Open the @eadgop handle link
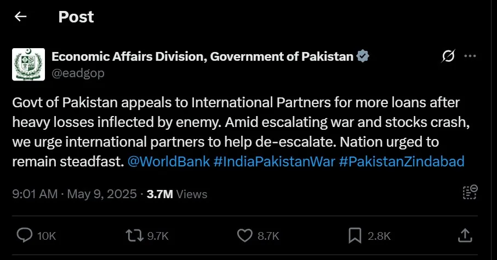The height and width of the screenshot is (260, 497). click(78, 73)
